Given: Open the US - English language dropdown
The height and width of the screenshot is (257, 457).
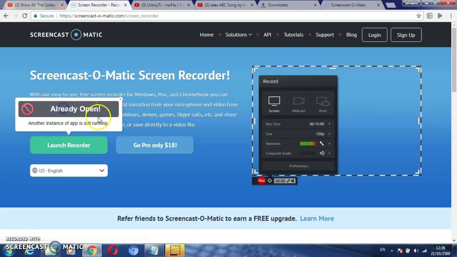Looking at the screenshot, I should 69,171.
